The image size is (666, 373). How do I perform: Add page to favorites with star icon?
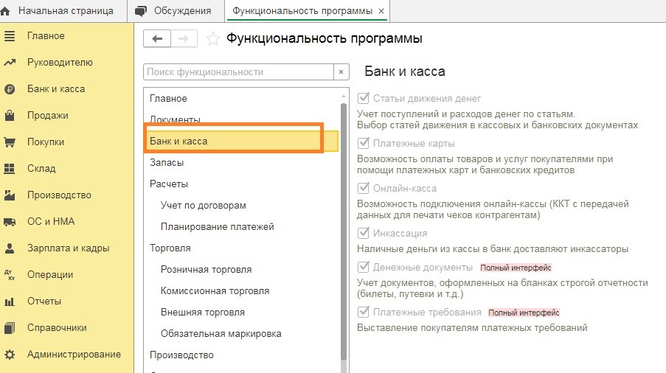click(213, 39)
